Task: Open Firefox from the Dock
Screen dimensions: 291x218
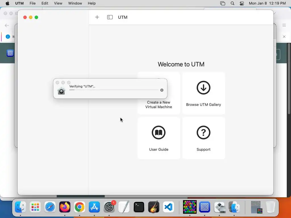Action: (x=65, y=207)
